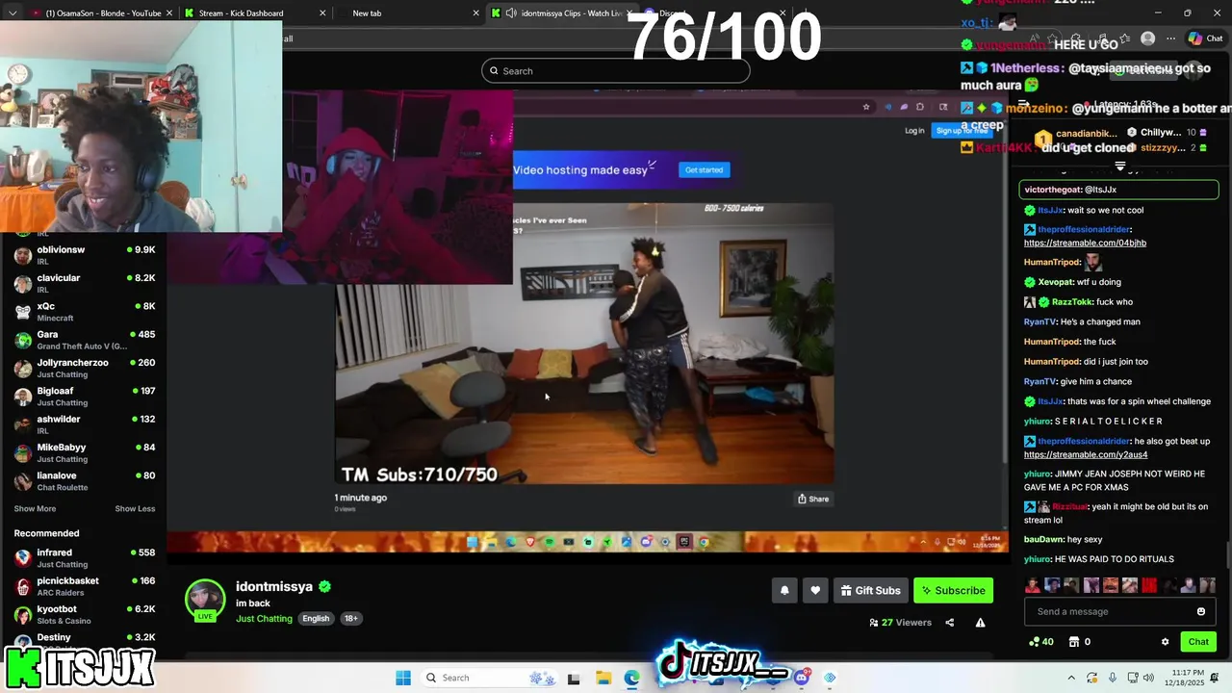
Task: Click the notification bell for idontmissya
Action: 784,590
